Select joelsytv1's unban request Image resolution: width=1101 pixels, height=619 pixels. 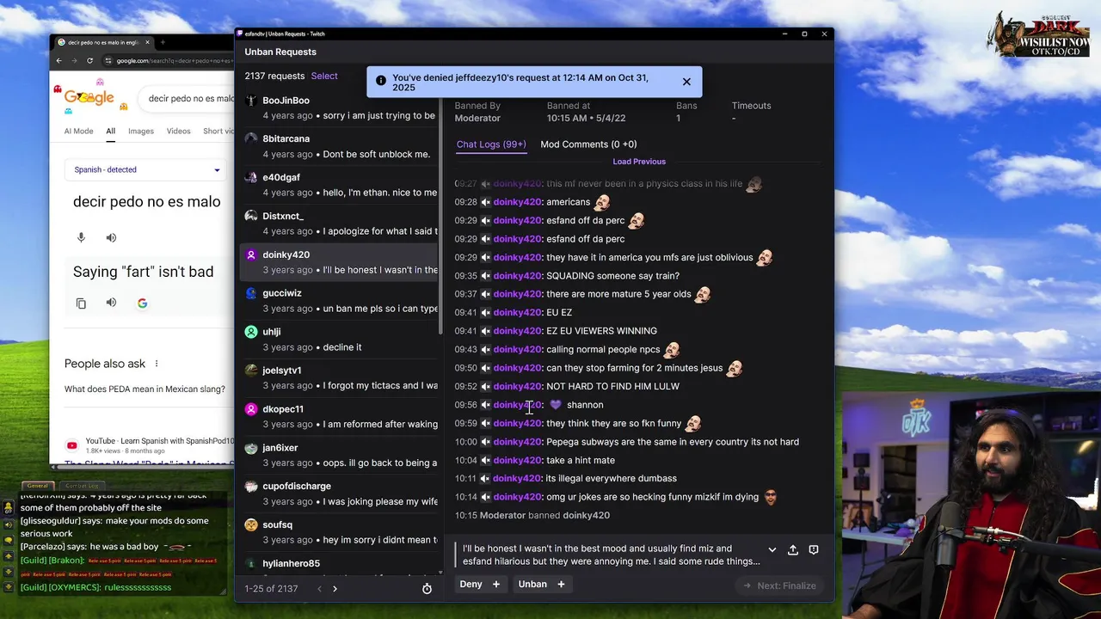click(340, 378)
